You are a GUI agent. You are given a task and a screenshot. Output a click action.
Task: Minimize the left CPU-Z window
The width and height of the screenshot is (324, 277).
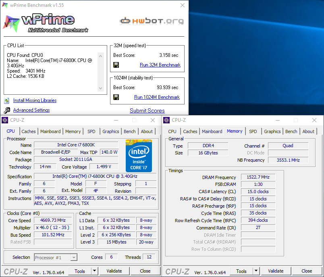(116, 120)
